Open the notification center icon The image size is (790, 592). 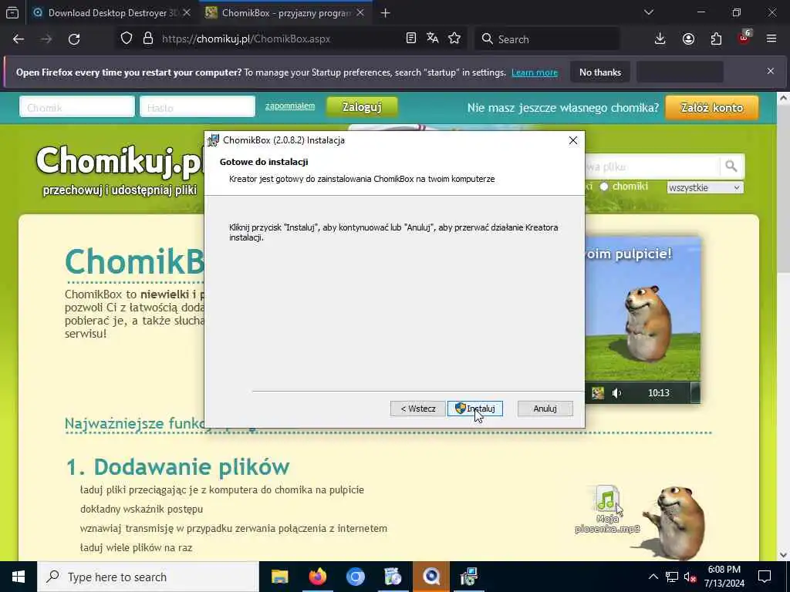[x=765, y=577]
